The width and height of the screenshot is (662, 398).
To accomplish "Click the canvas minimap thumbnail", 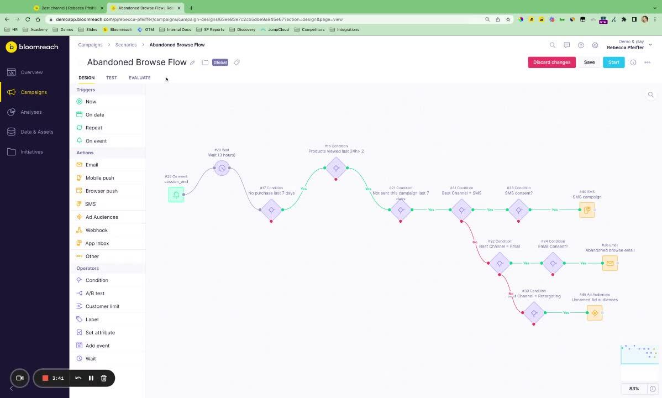I will [639, 354].
